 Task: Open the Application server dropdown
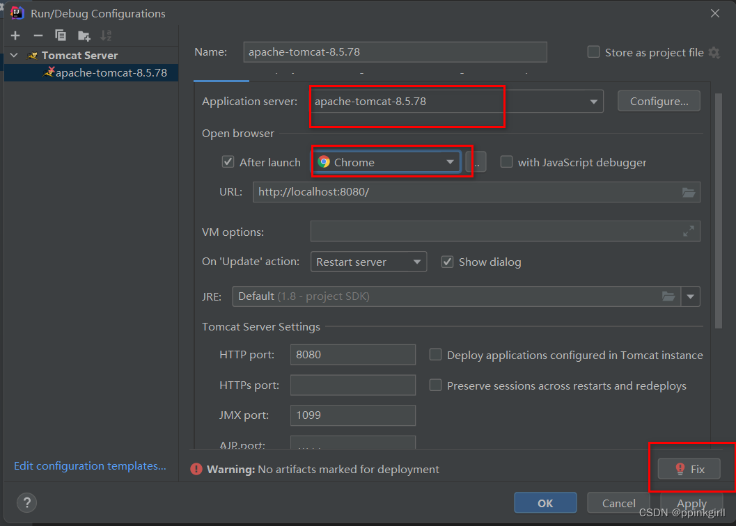[594, 102]
